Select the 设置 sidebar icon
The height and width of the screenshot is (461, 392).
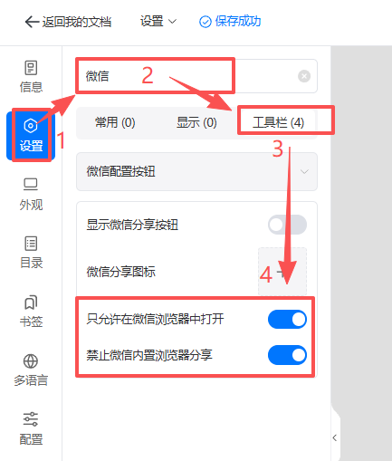click(31, 136)
